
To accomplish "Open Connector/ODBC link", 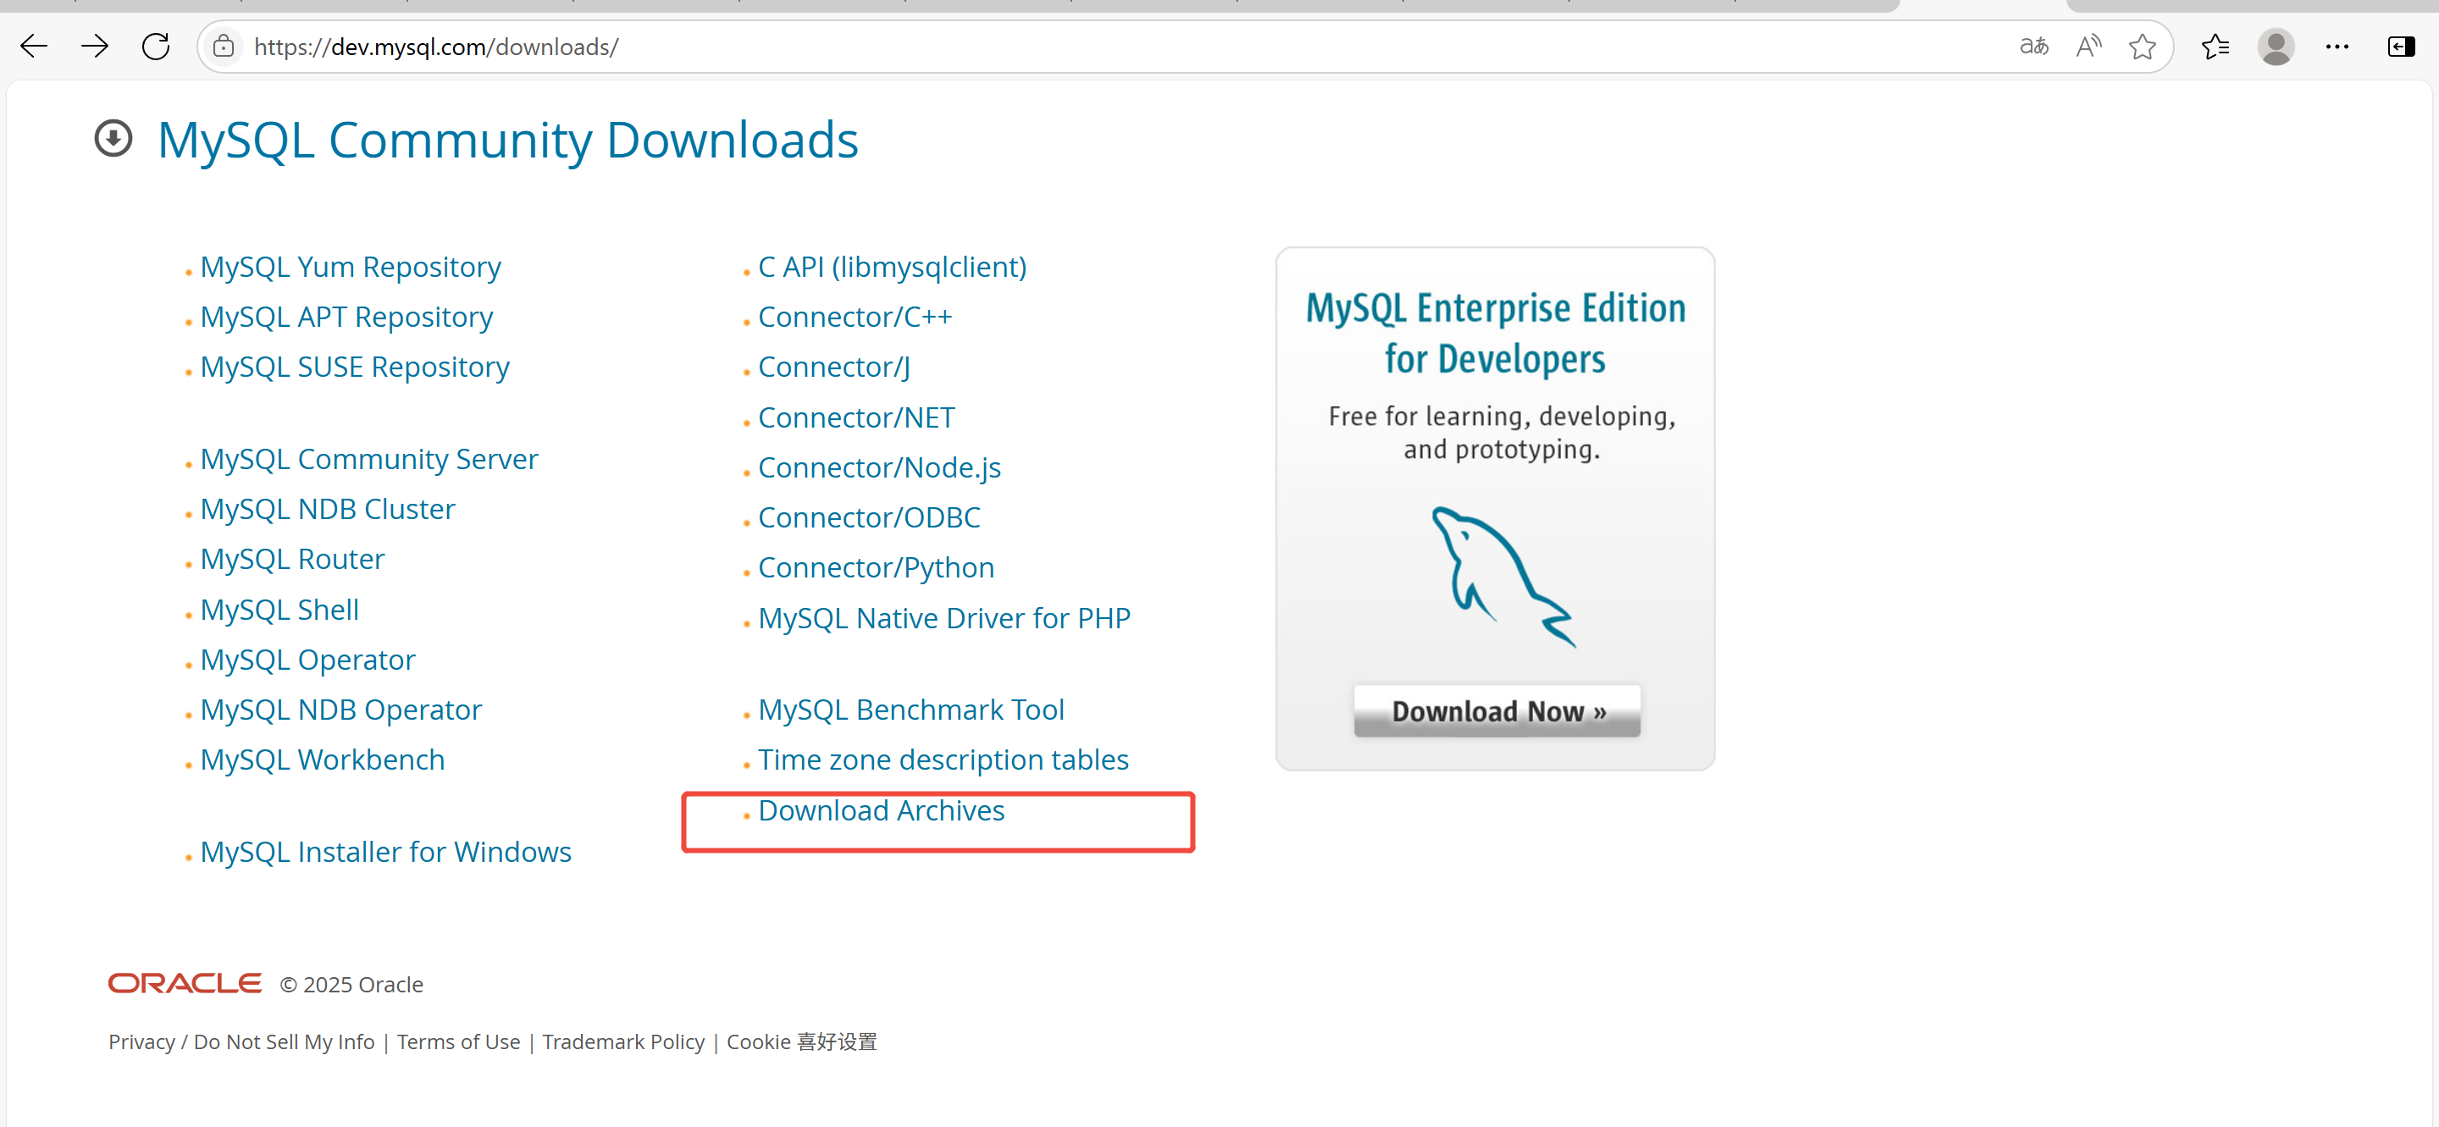I will (x=869, y=517).
